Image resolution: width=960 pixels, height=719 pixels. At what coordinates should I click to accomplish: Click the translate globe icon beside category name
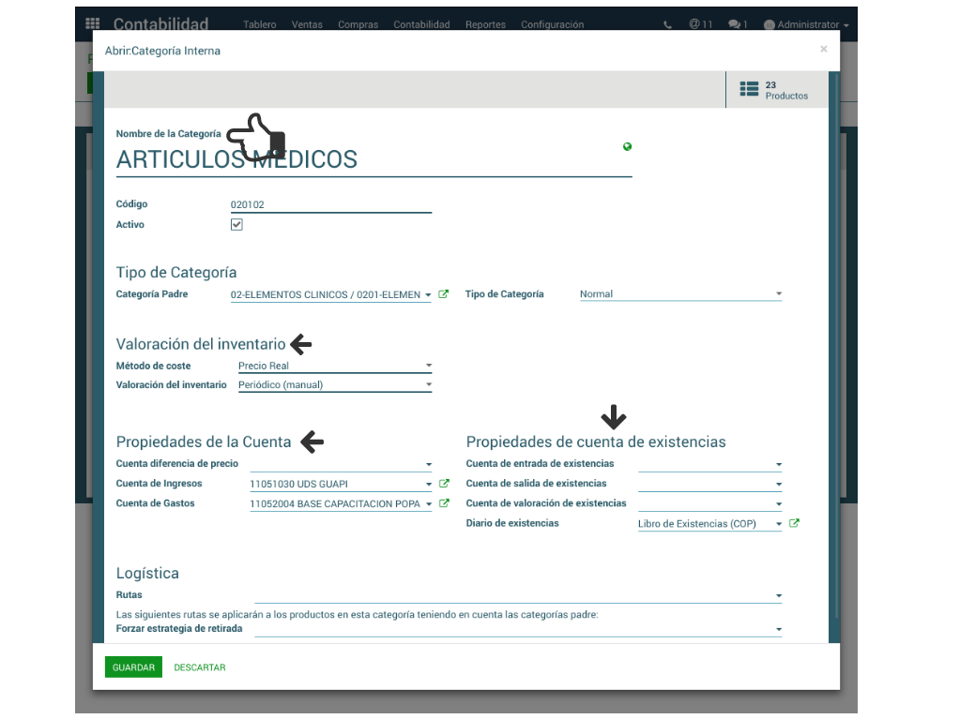pyautogui.click(x=627, y=146)
